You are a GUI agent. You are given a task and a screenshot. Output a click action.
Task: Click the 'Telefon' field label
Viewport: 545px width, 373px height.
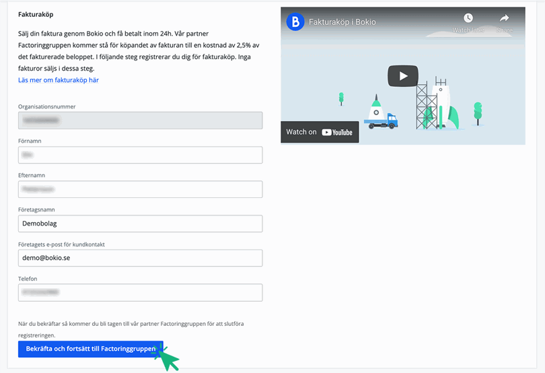click(x=28, y=278)
